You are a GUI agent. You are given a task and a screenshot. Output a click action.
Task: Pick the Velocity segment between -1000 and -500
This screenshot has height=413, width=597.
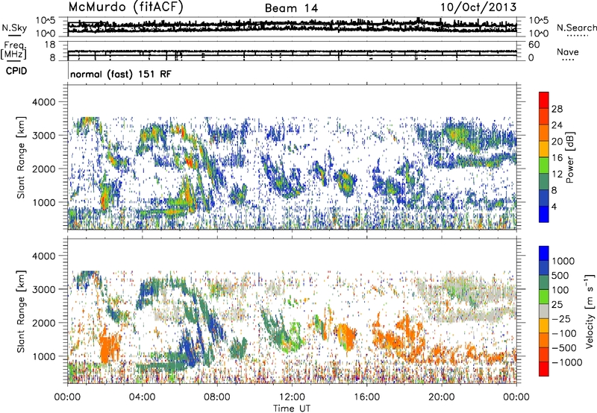click(544, 355)
